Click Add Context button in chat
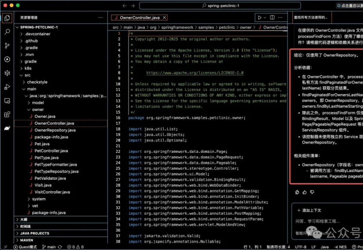The image size is (363, 250). [x=309, y=210]
